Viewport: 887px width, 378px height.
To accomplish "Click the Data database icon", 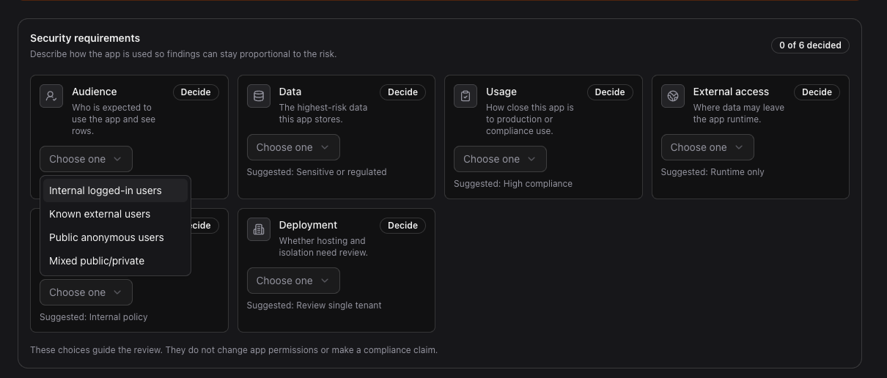I will point(259,96).
